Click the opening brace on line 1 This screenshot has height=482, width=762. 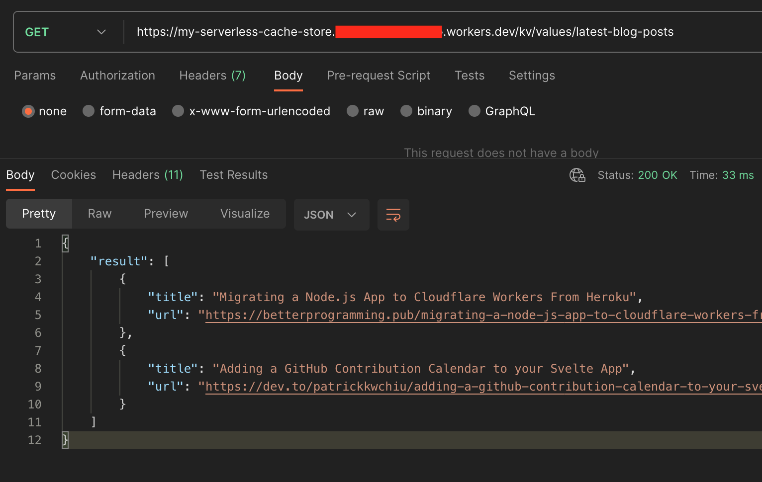point(65,243)
